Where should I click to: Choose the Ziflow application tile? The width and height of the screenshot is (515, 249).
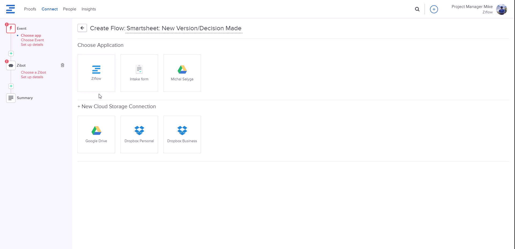coord(96,73)
